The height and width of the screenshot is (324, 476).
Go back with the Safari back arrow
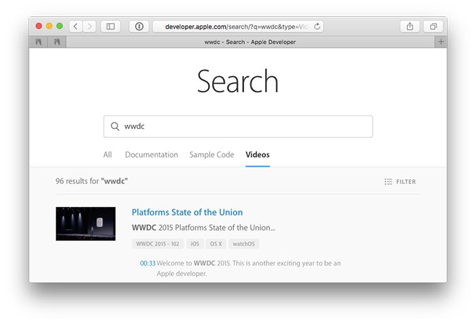[x=76, y=26]
